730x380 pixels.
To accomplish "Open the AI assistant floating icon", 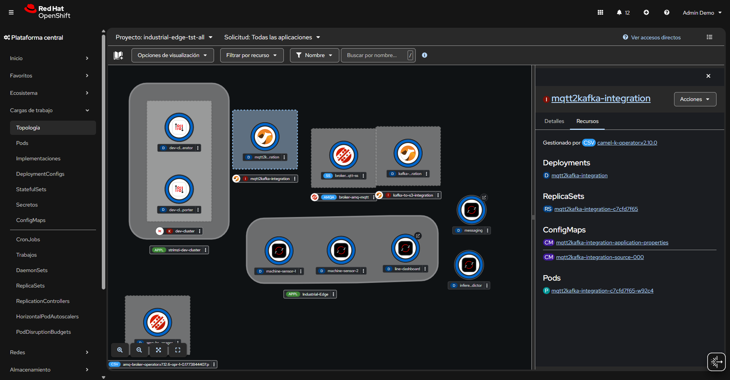I will [x=717, y=362].
